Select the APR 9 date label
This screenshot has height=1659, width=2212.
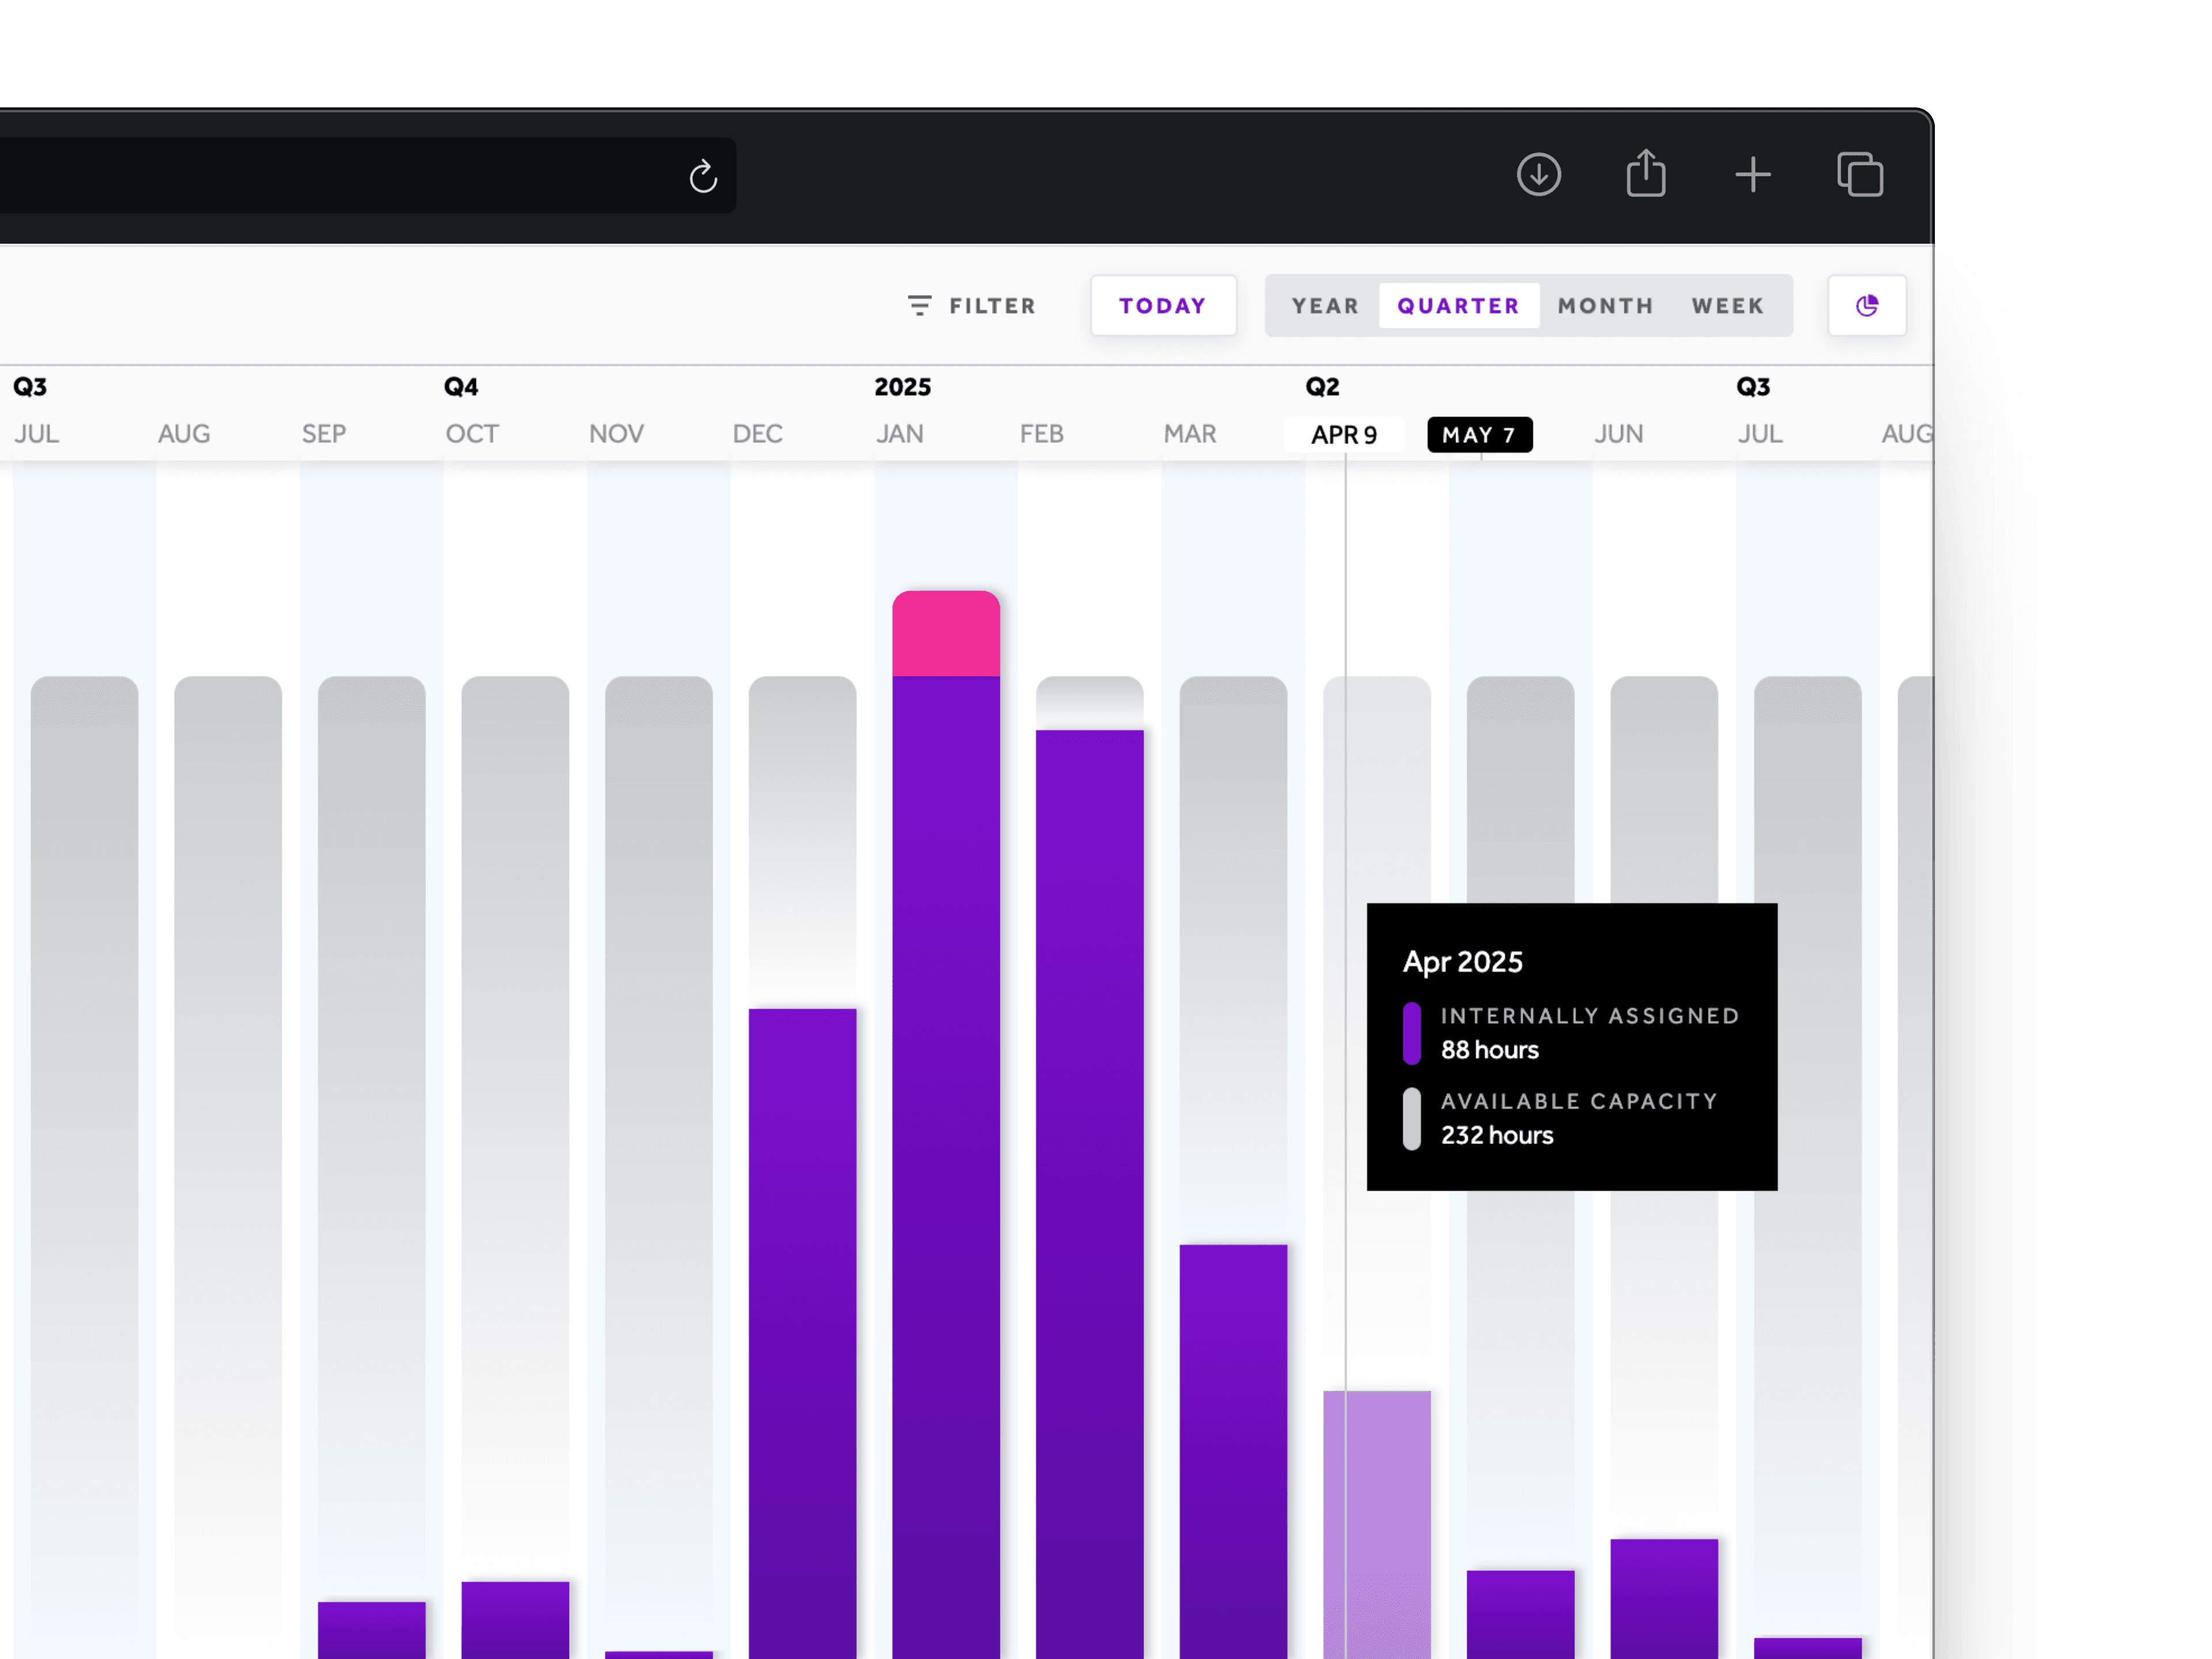(1343, 434)
